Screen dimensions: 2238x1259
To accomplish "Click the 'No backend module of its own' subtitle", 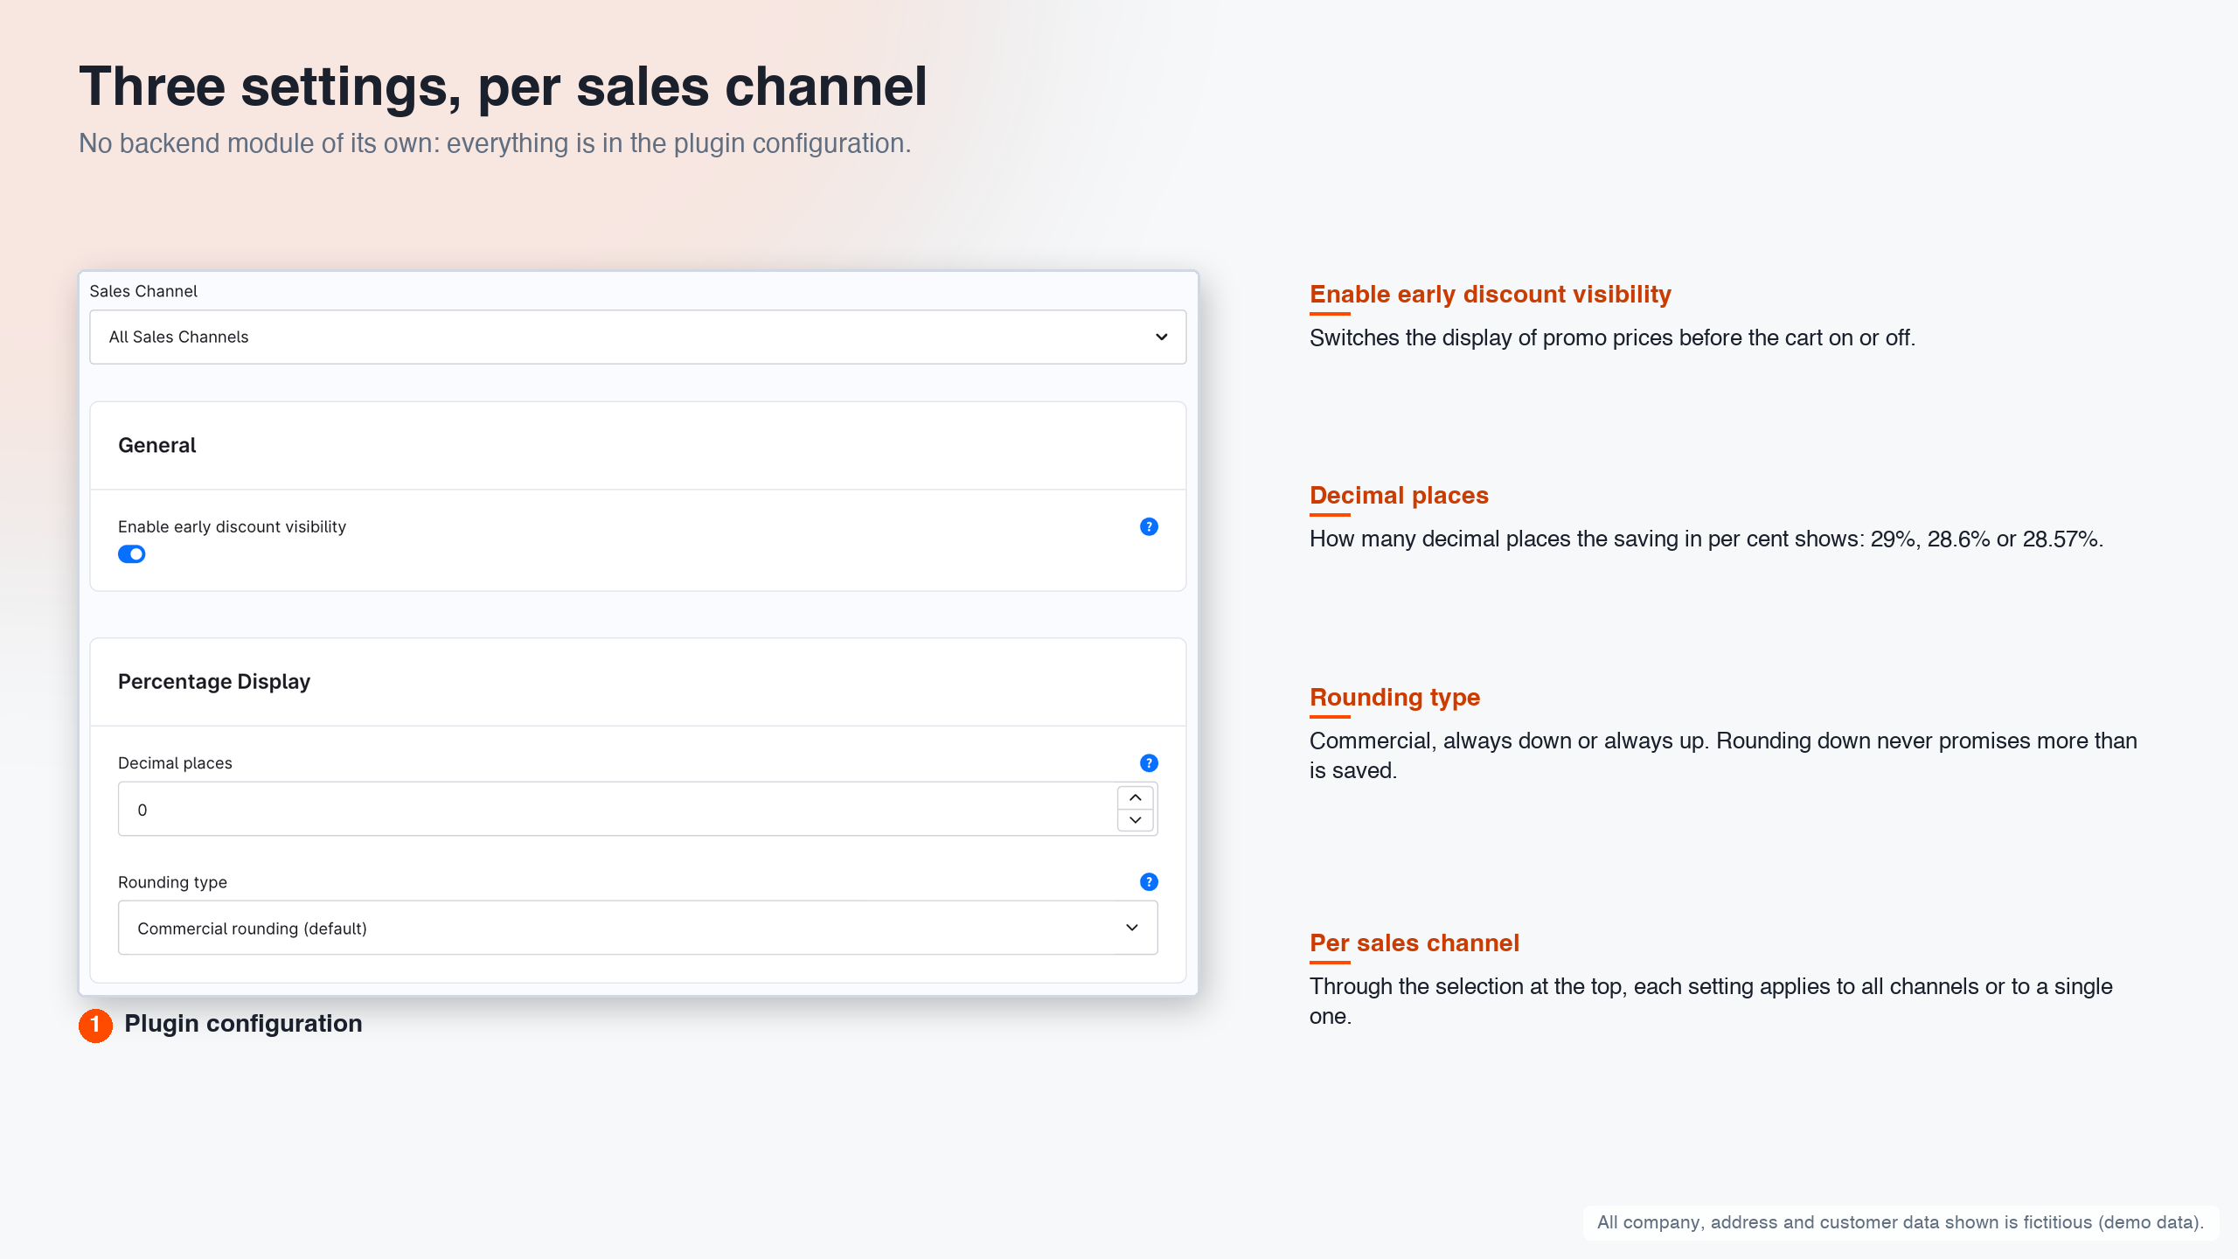I will (495, 143).
